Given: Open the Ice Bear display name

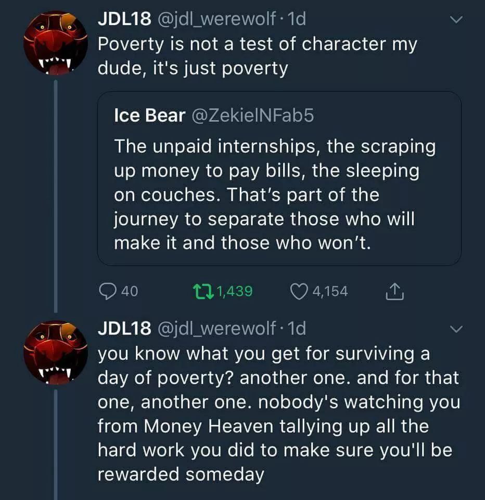Looking at the screenshot, I should pyautogui.click(x=149, y=116).
